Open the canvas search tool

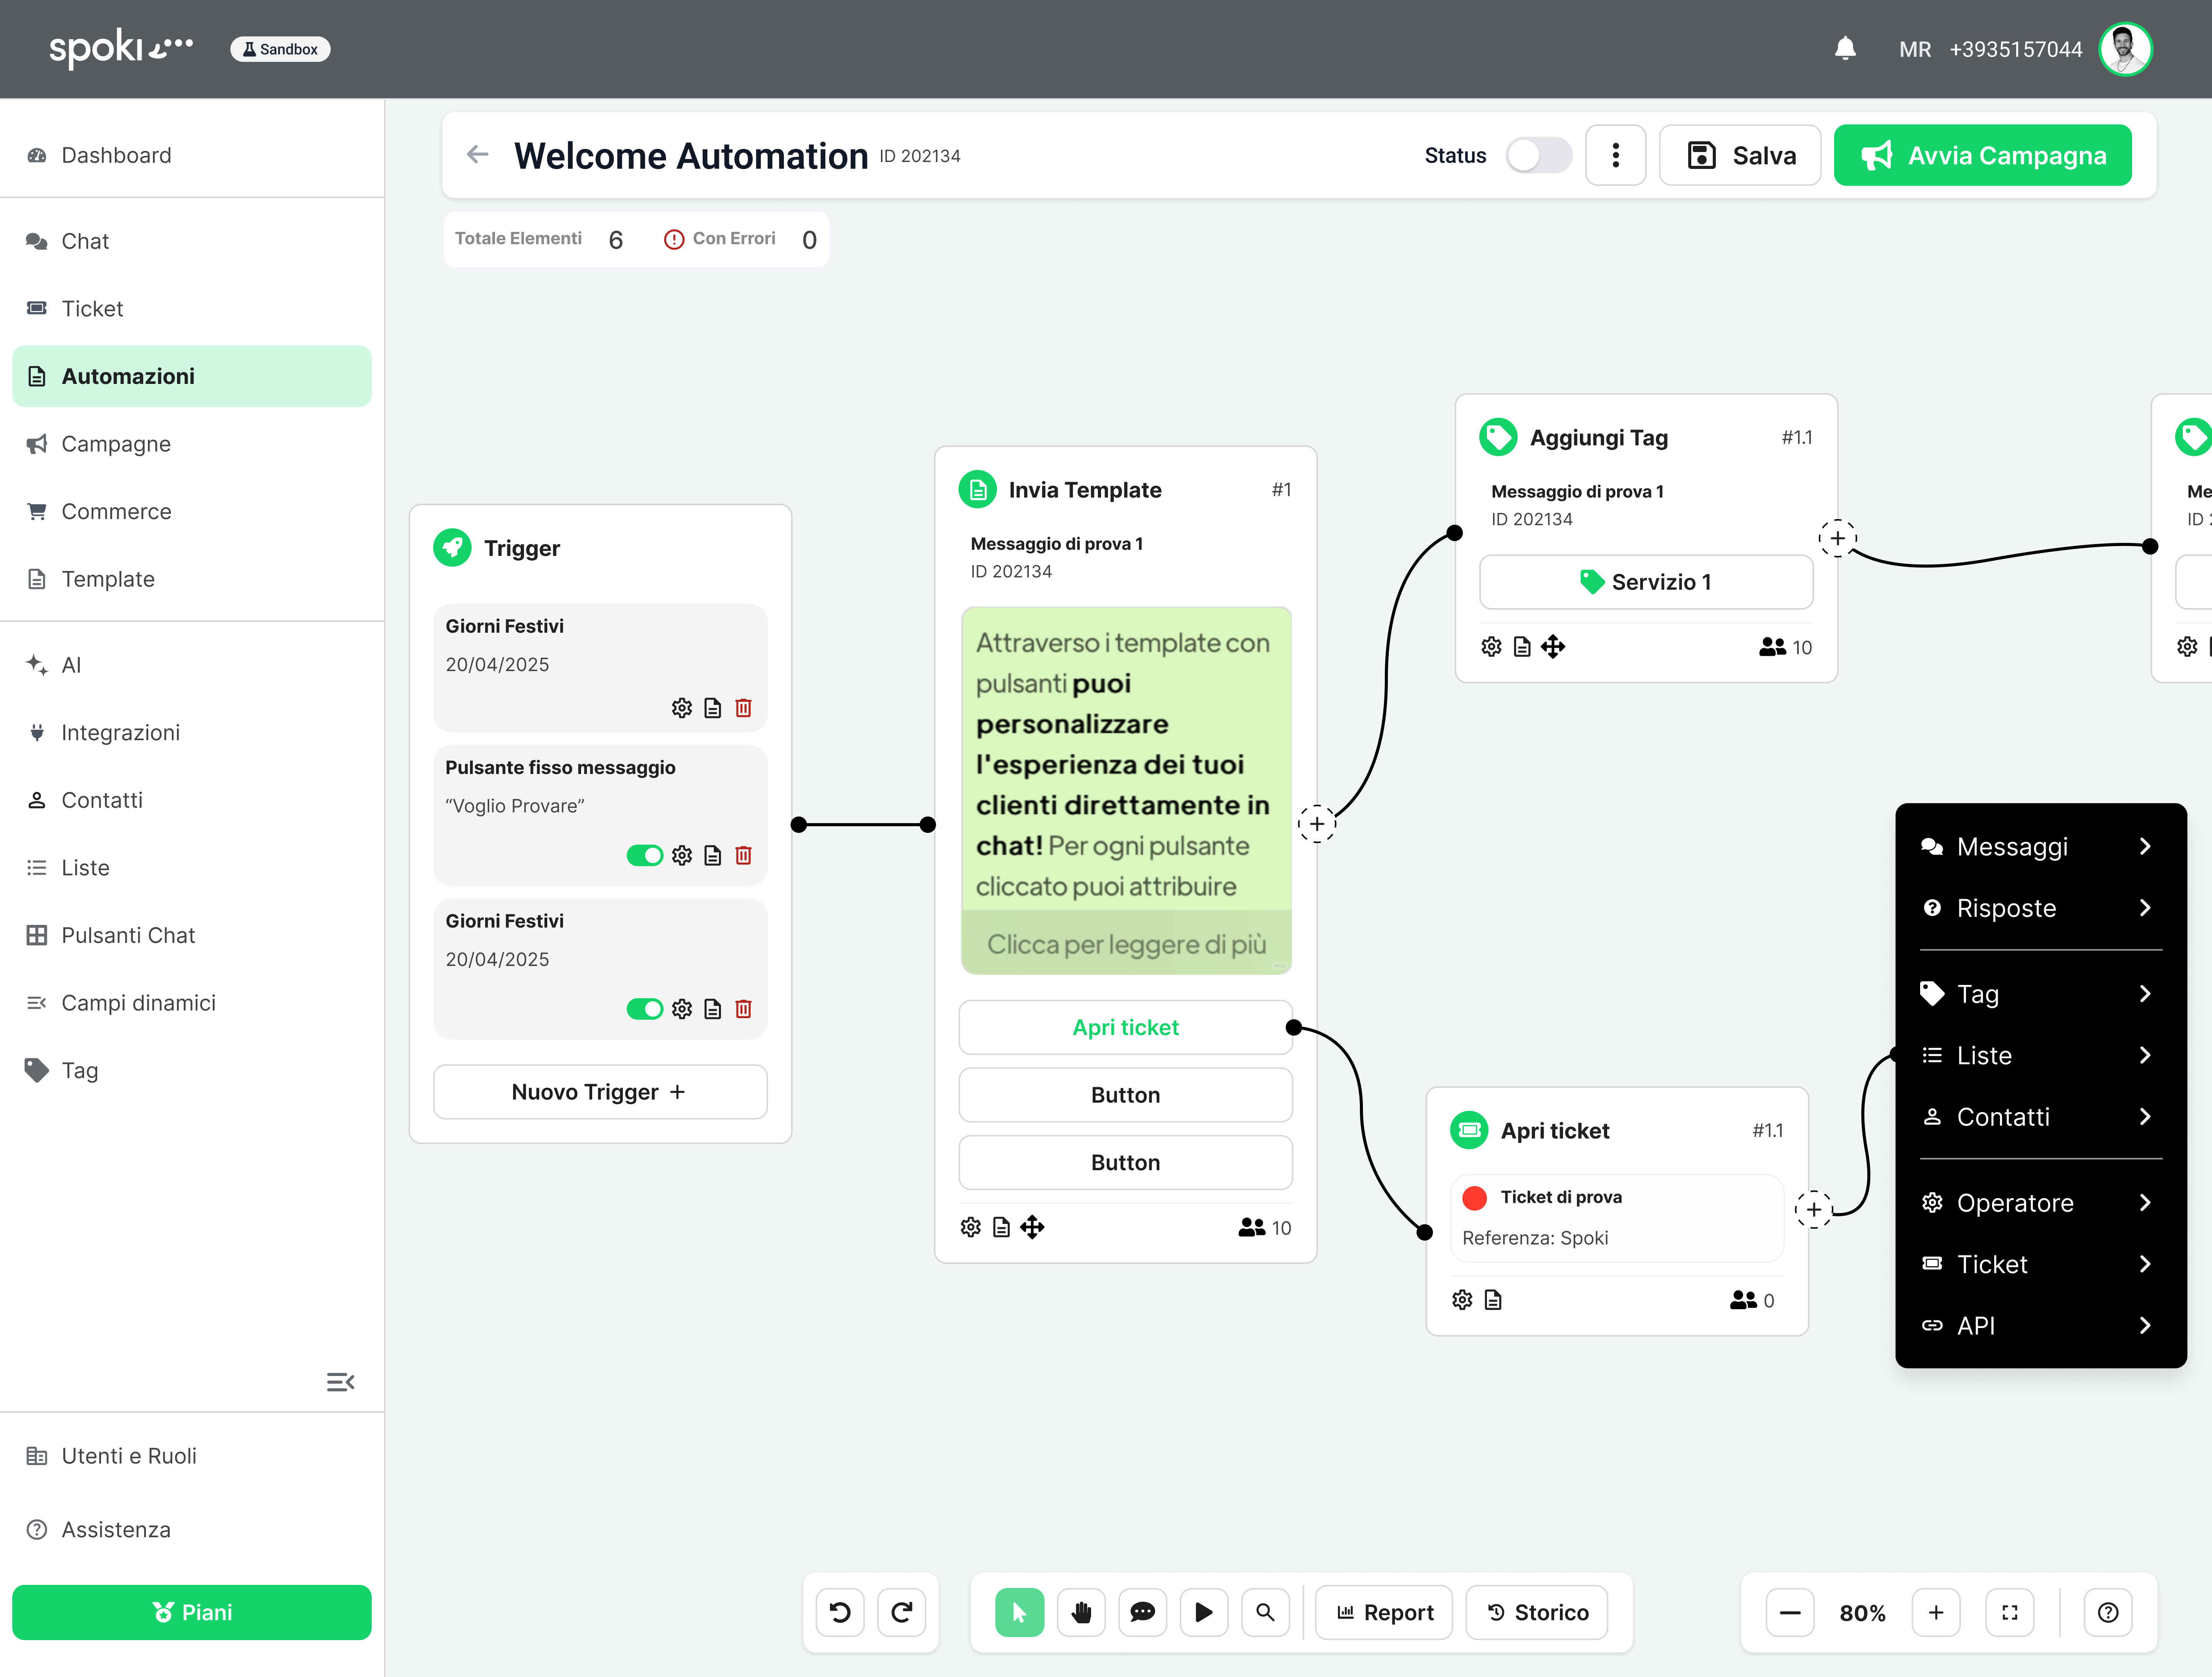(x=1265, y=1612)
